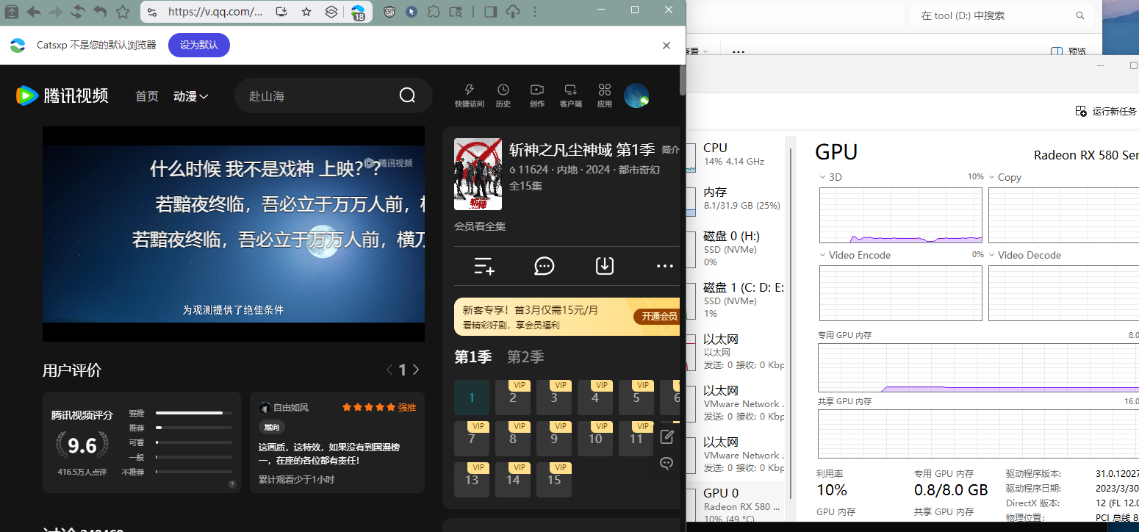This screenshot has height=532, width=1139.
Task: Toggle the browser side panel icon
Action: [x=490, y=12]
